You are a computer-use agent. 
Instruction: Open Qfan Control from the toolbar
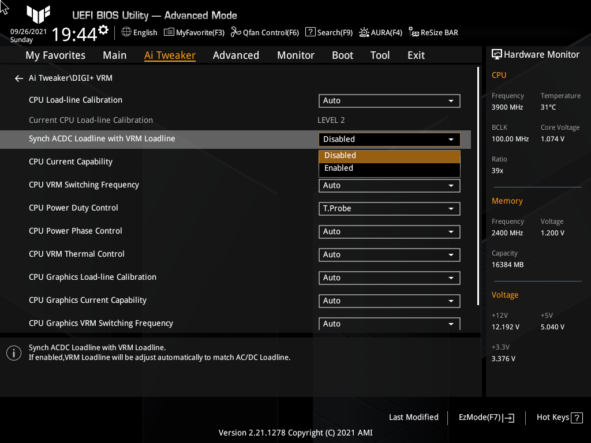[x=264, y=32]
